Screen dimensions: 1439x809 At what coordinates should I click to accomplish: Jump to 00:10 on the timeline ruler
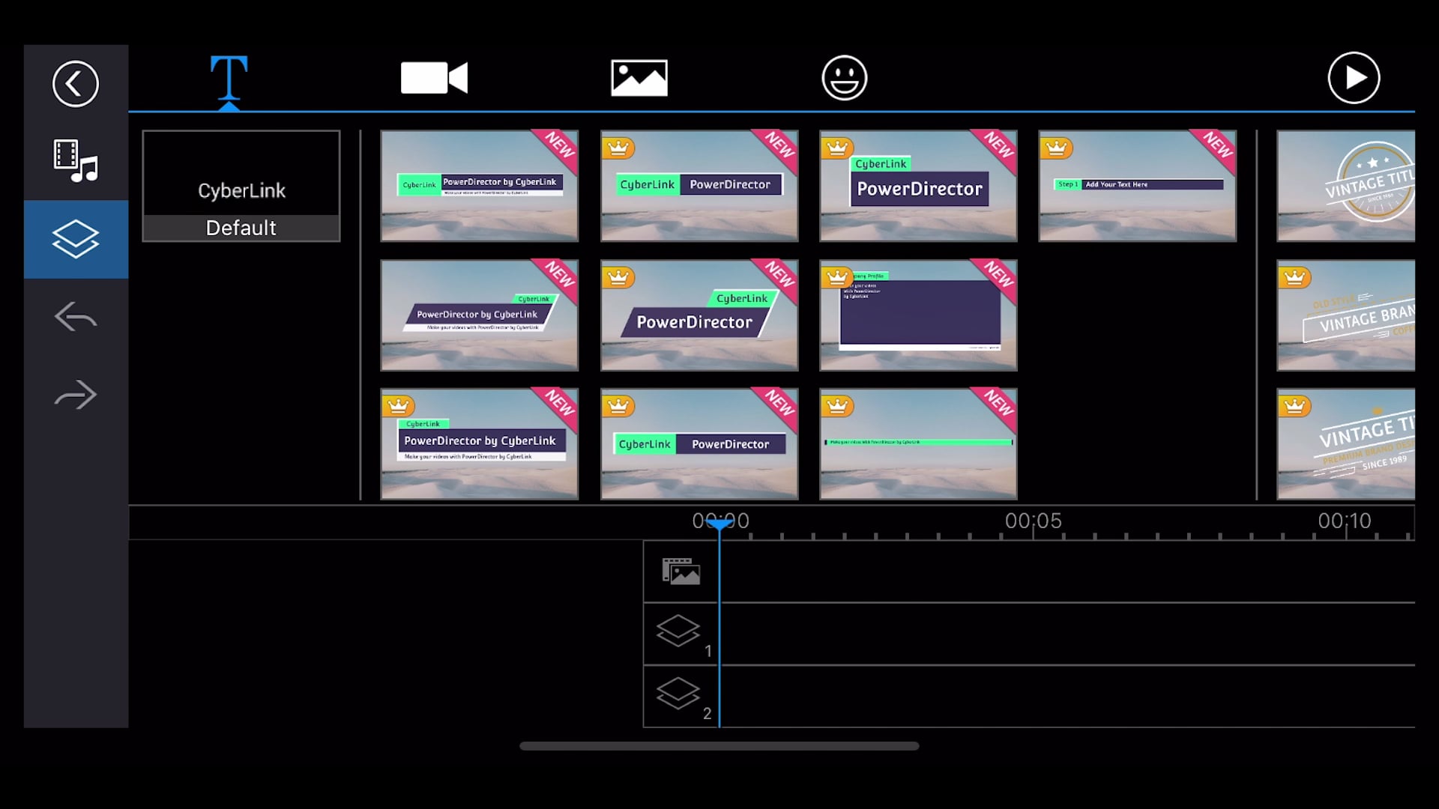tap(1345, 521)
